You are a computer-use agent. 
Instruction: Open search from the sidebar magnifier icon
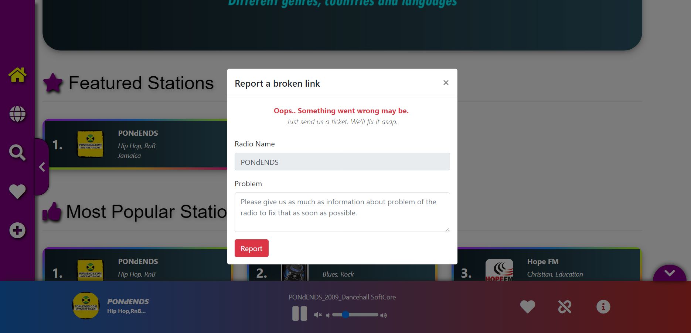(x=17, y=153)
